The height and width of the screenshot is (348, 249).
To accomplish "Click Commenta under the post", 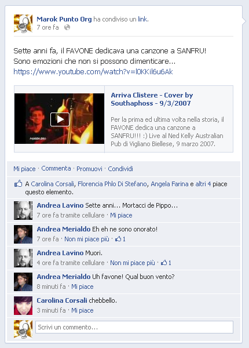I will [x=56, y=168].
